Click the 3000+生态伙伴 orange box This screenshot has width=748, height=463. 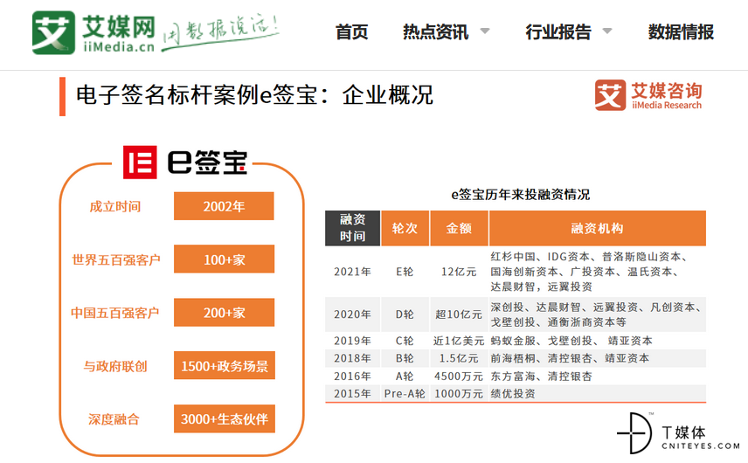(x=225, y=418)
